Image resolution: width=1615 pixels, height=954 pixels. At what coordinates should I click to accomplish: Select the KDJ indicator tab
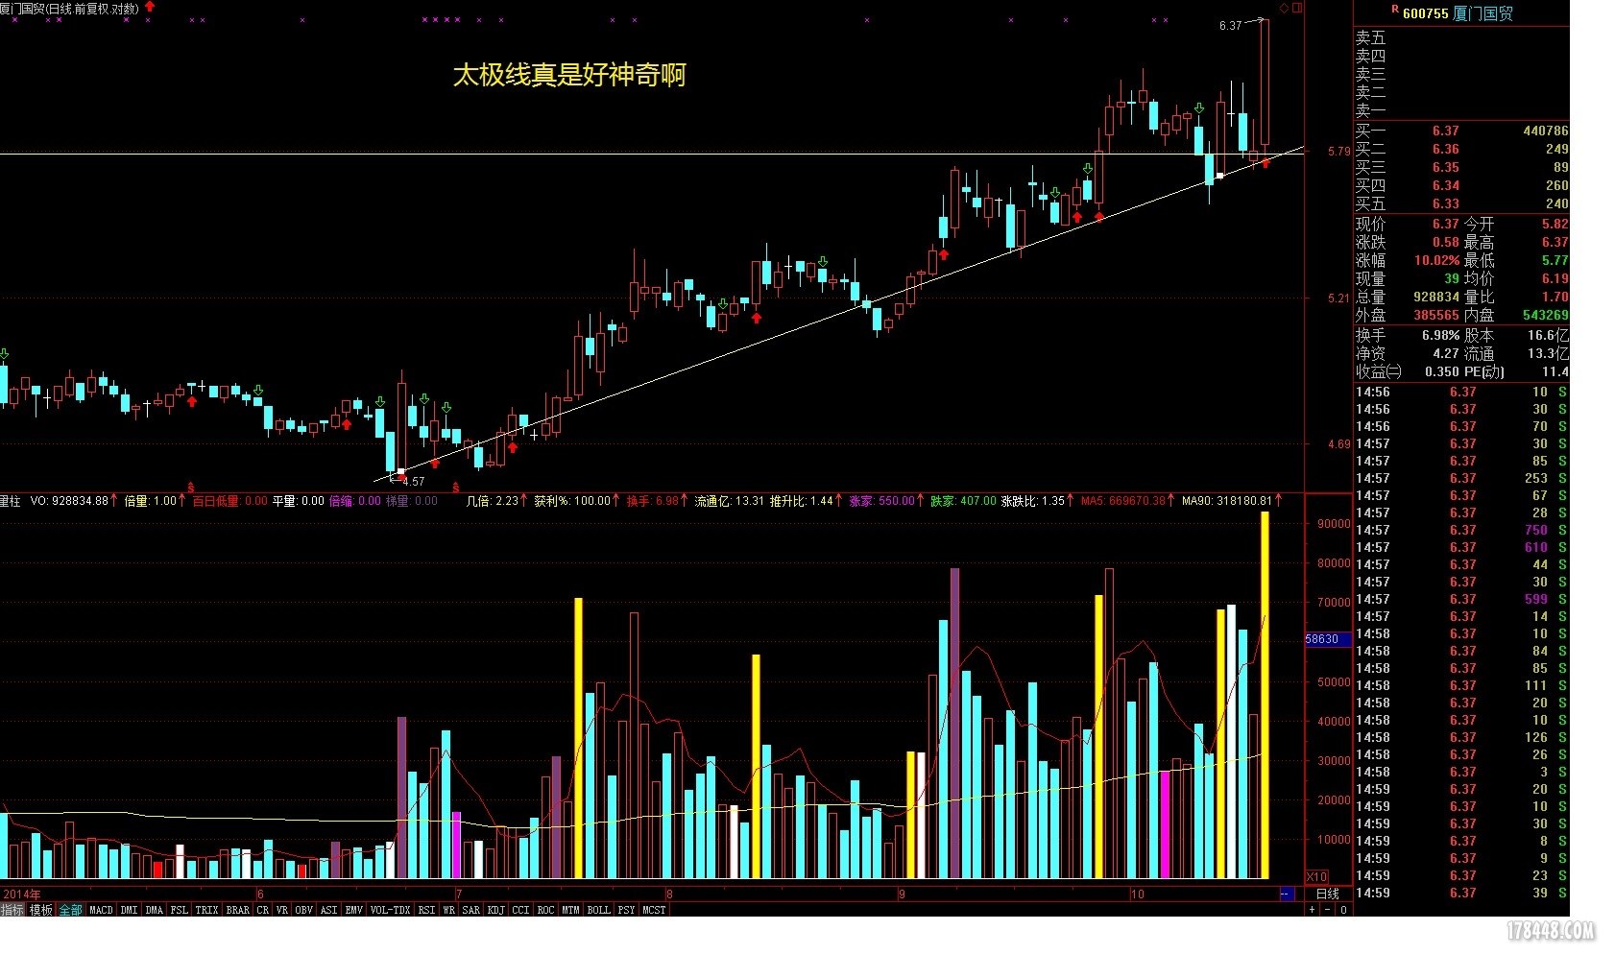[x=495, y=910]
